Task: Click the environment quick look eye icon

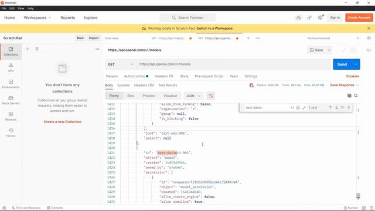Action: coord(369,38)
